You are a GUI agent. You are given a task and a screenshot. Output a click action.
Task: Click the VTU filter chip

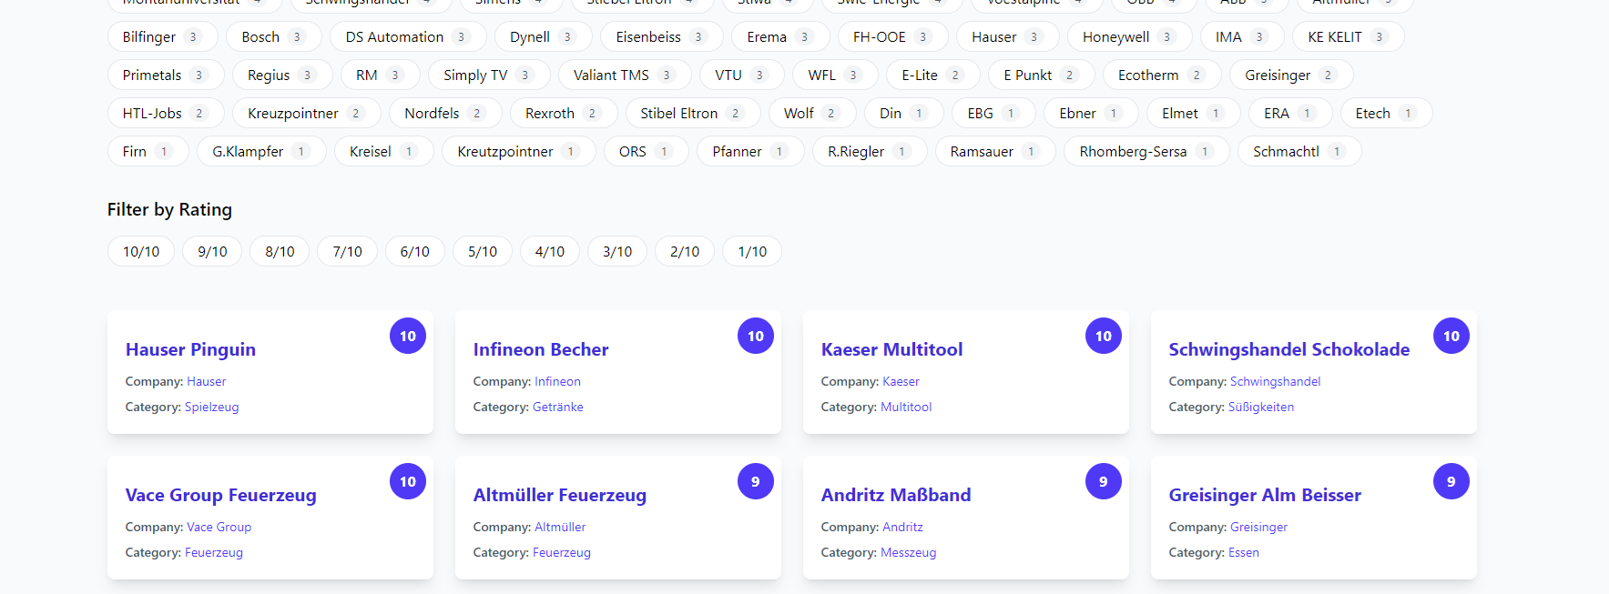742,76
